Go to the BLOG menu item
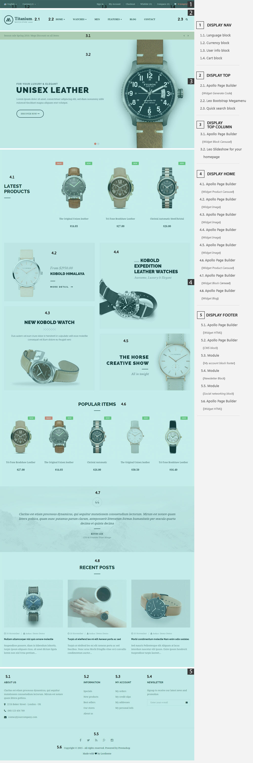Screen dimensions: 253x763 tap(133, 19)
